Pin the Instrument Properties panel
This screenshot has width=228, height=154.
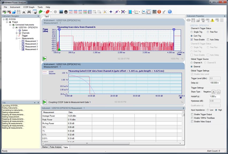pyautogui.click(x=225, y=16)
